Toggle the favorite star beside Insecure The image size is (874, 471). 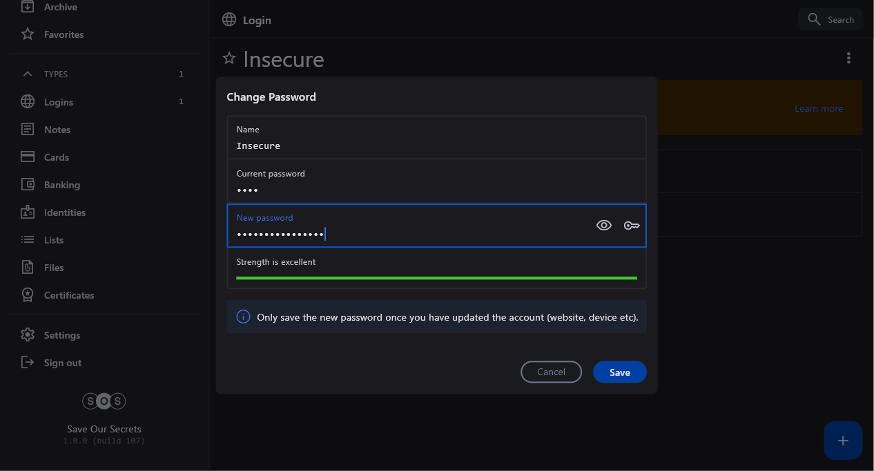pyautogui.click(x=229, y=59)
